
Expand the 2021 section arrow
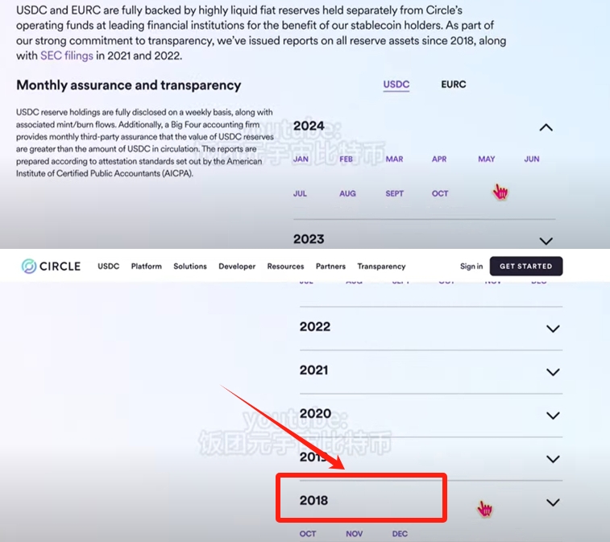coord(553,372)
